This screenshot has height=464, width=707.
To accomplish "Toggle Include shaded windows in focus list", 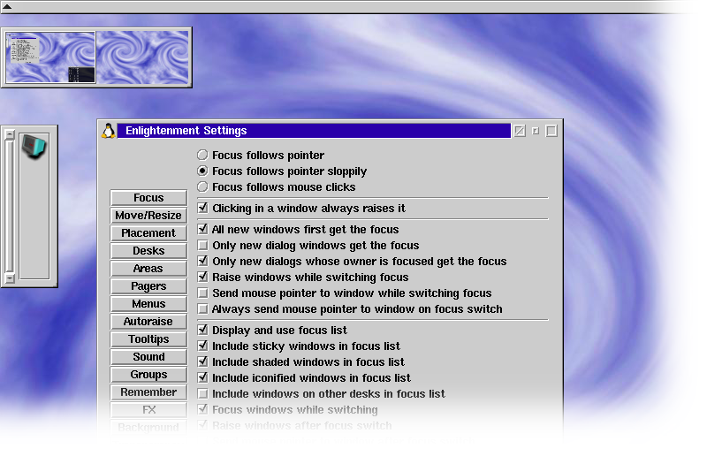I will click(203, 361).
